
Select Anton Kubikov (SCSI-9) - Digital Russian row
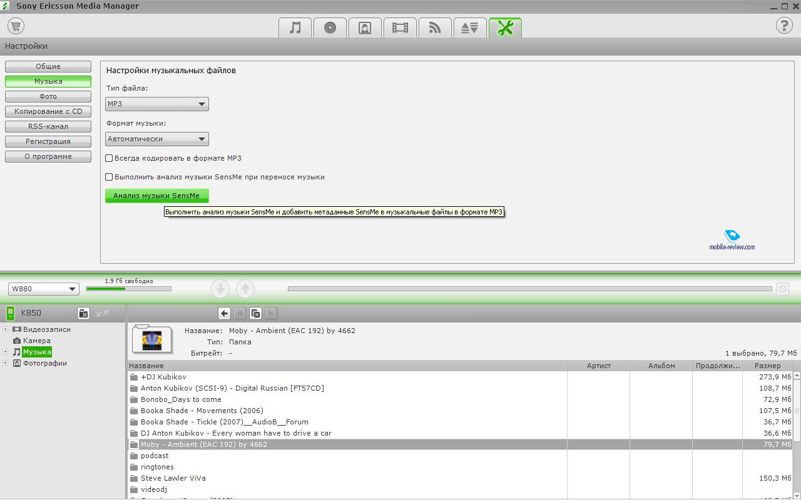(460, 388)
